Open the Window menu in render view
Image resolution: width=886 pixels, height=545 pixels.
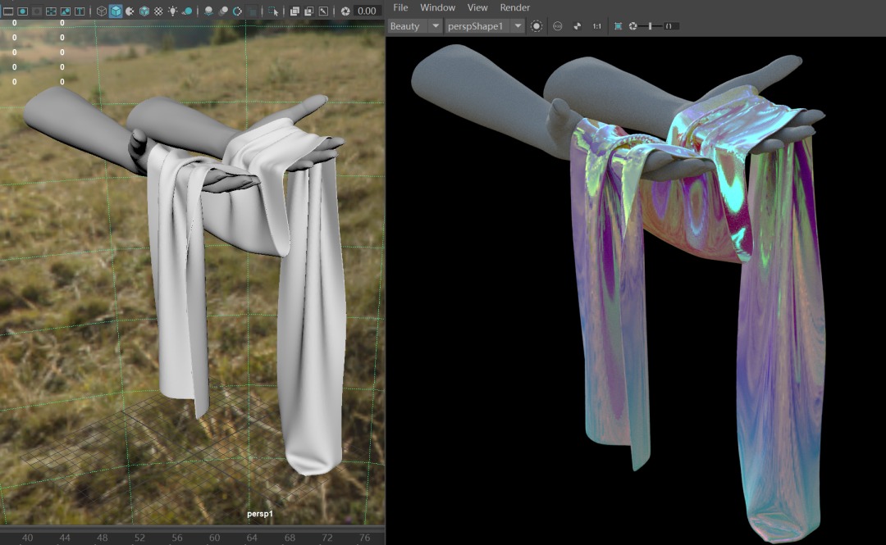[437, 7]
